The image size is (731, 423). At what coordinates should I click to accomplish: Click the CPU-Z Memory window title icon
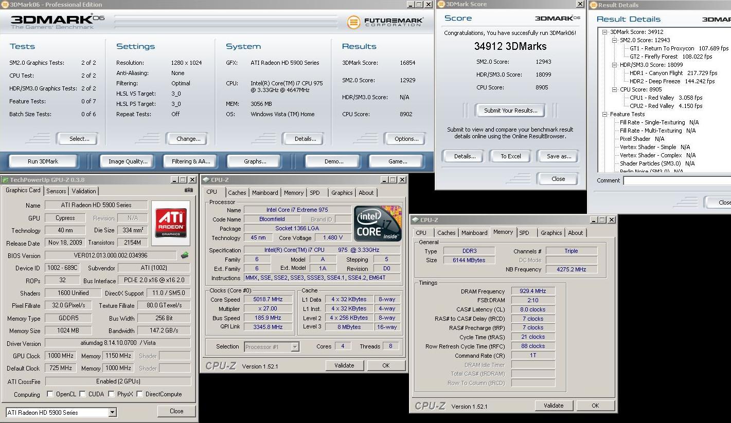[416, 220]
